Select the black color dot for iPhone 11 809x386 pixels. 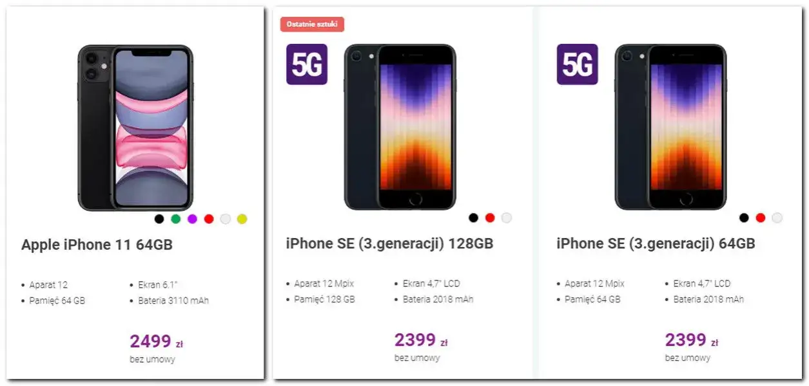tap(159, 219)
